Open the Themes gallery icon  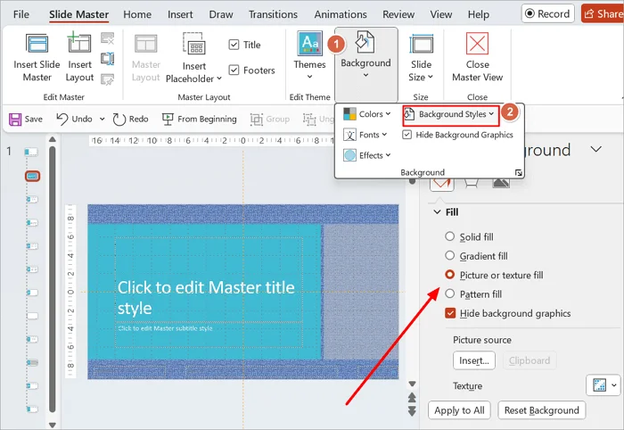click(x=309, y=43)
